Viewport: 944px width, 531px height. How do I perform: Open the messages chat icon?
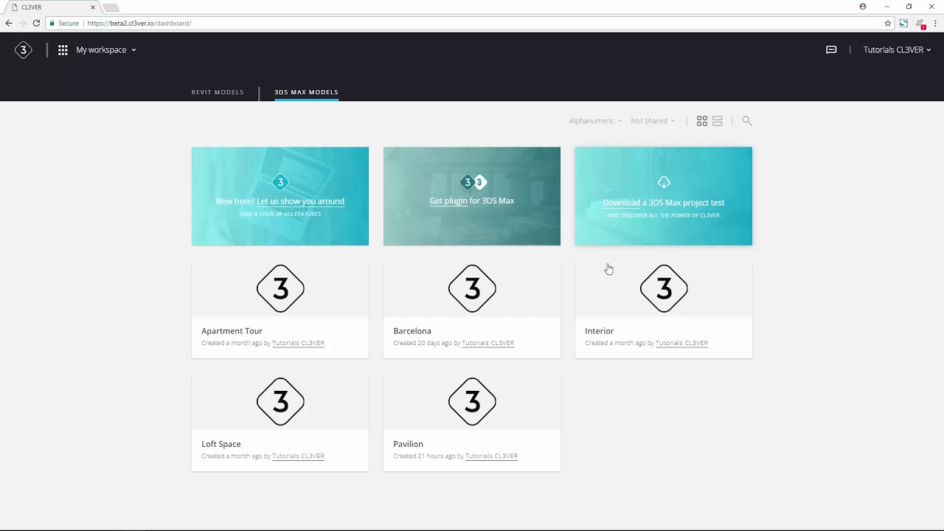click(x=831, y=50)
